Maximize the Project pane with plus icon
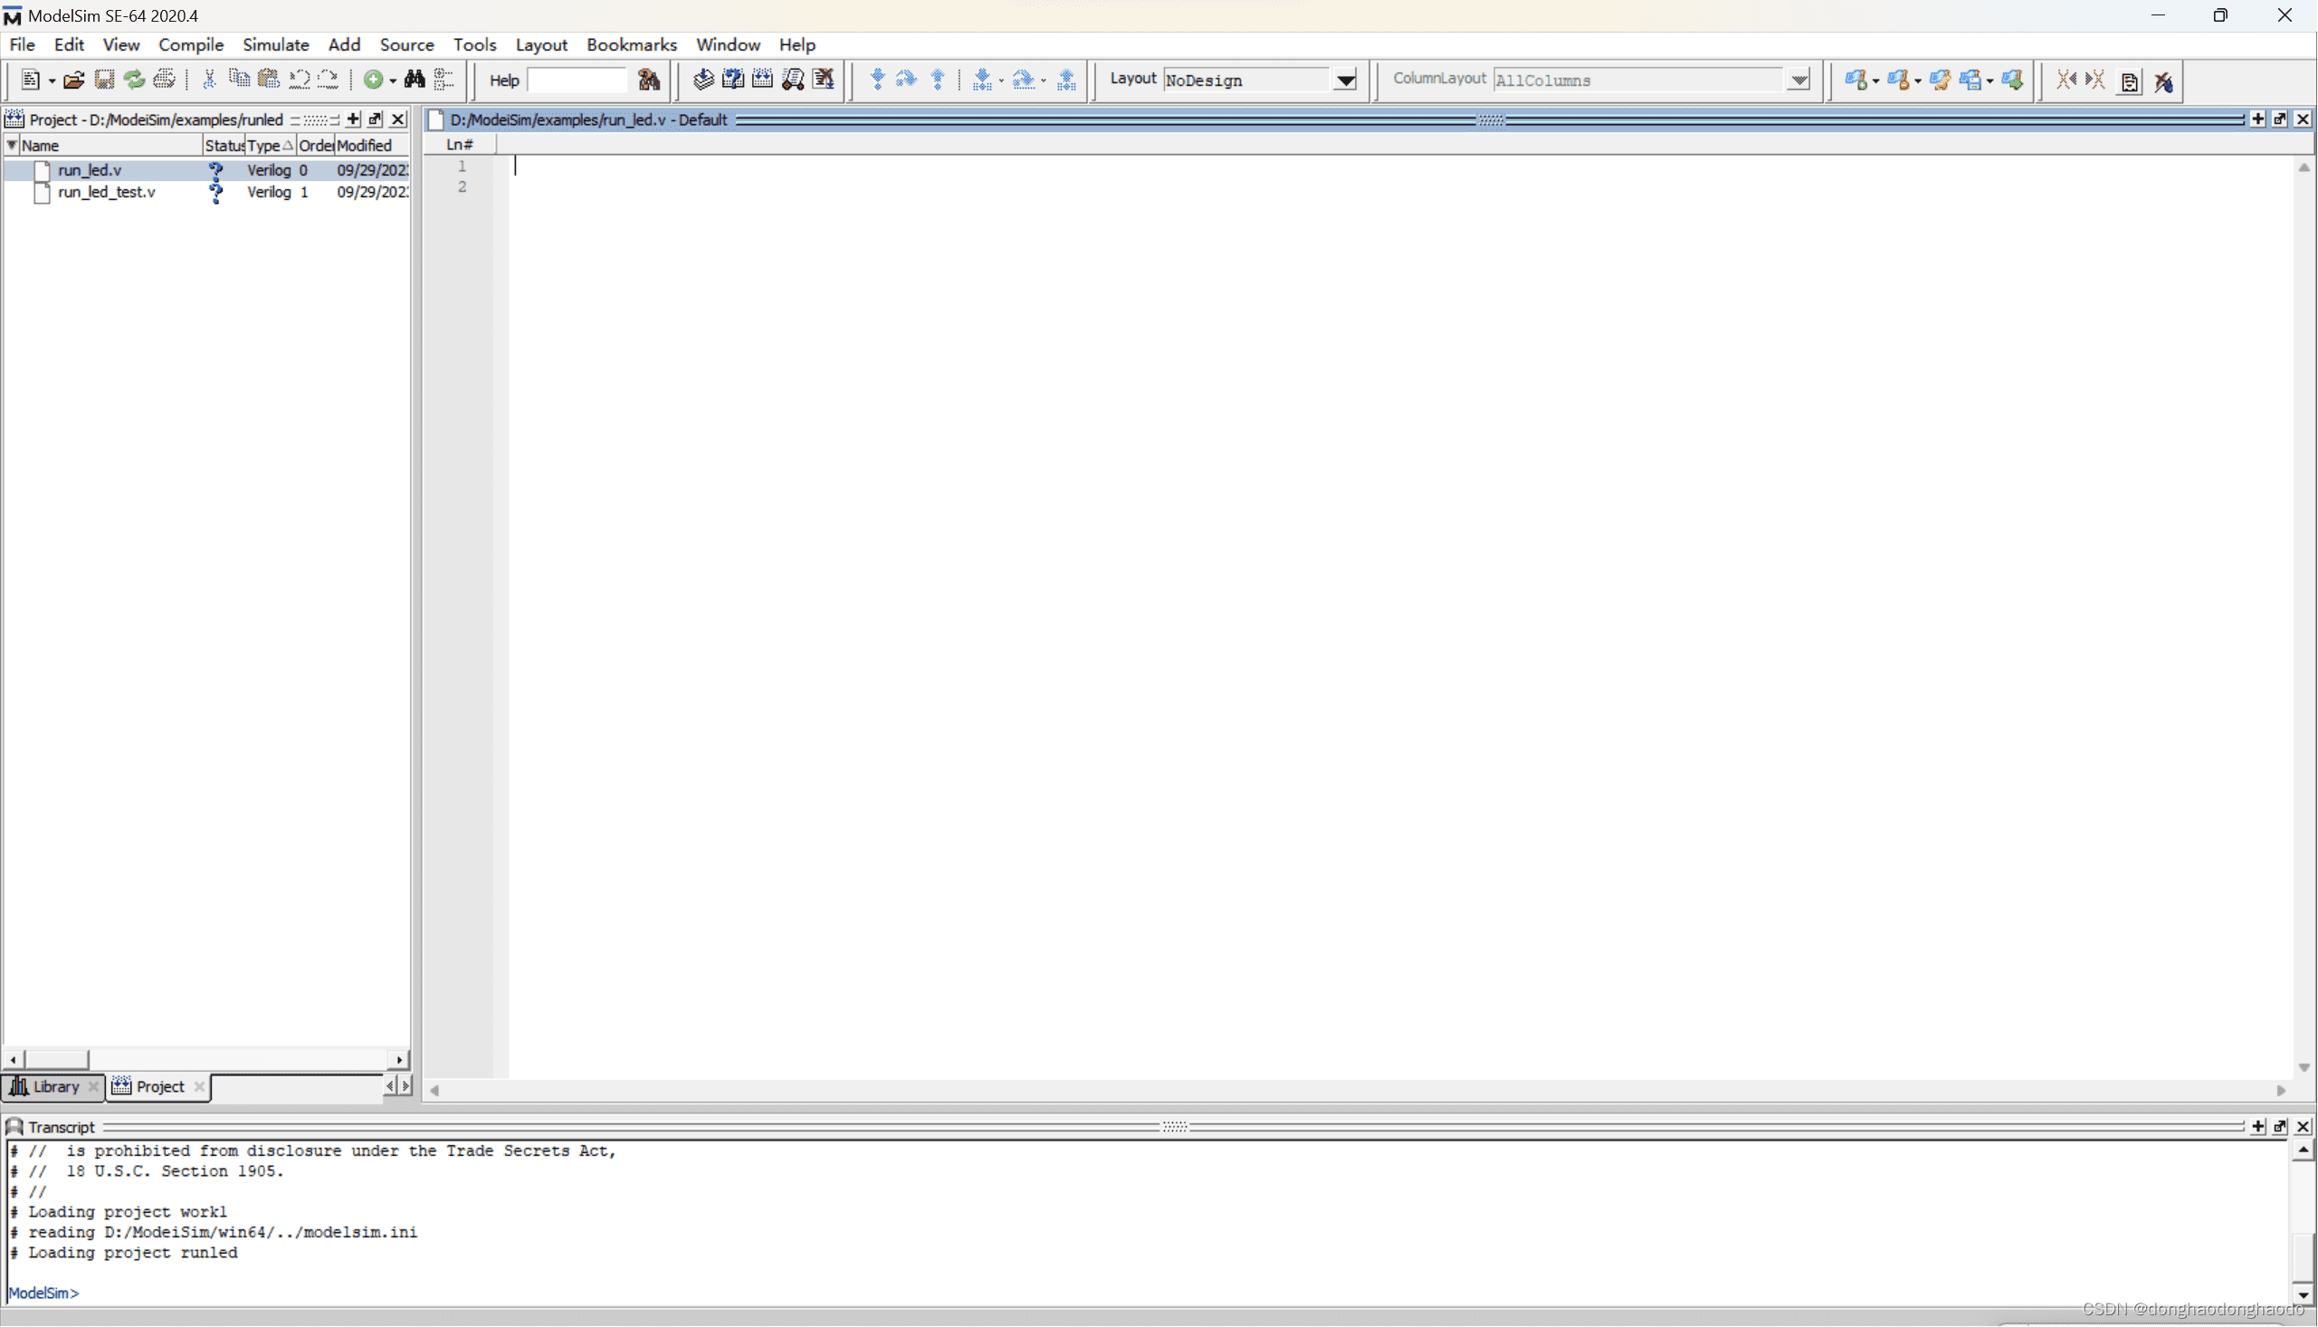Image resolution: width=2318 pixels, height=1327 pixels. 354,119
